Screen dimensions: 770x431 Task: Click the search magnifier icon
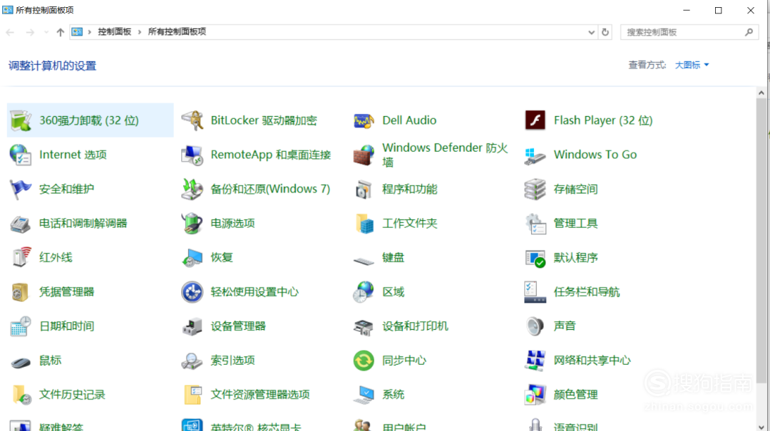point(749,32)
